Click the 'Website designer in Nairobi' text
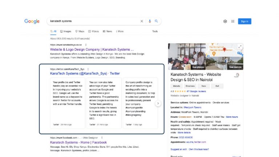Screen dimensions: 279x157 click(x=185, y=96)
